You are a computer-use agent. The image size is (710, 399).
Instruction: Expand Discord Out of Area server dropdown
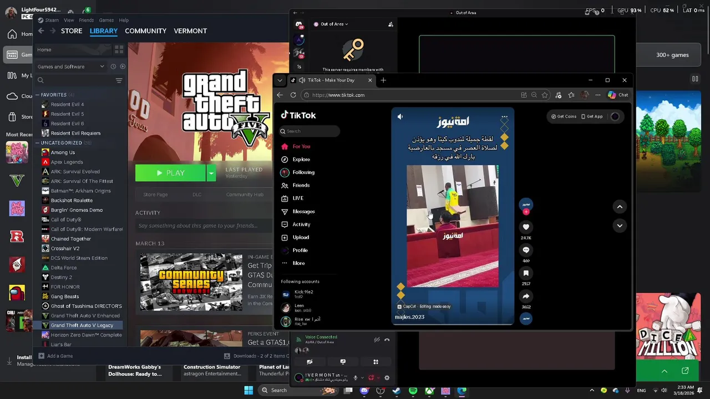click(x=335, y=24)
